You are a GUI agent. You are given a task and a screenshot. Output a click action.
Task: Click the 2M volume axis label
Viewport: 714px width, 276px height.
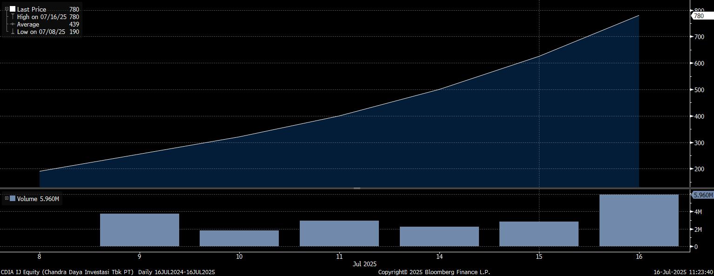(698, 229)
